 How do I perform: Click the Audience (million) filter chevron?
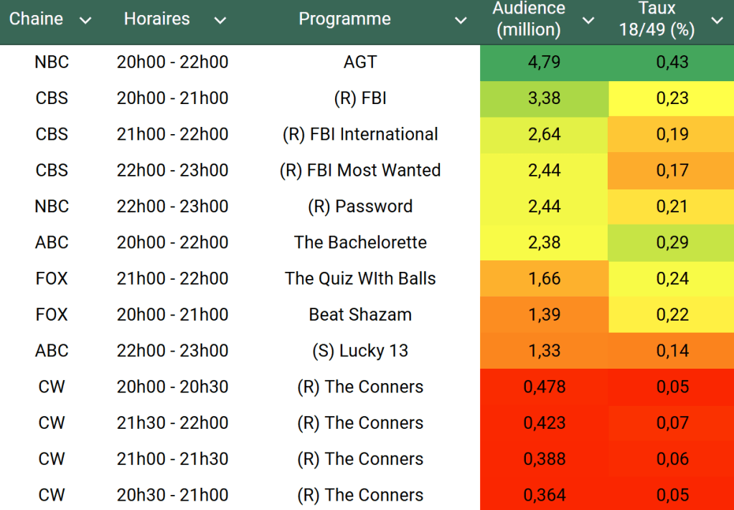click(x=588, y=20)
